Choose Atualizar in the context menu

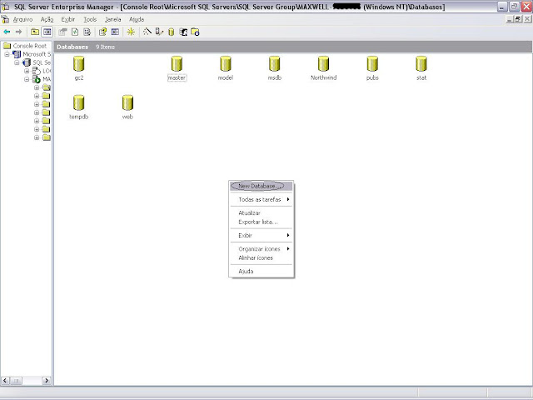click(261, 213)
